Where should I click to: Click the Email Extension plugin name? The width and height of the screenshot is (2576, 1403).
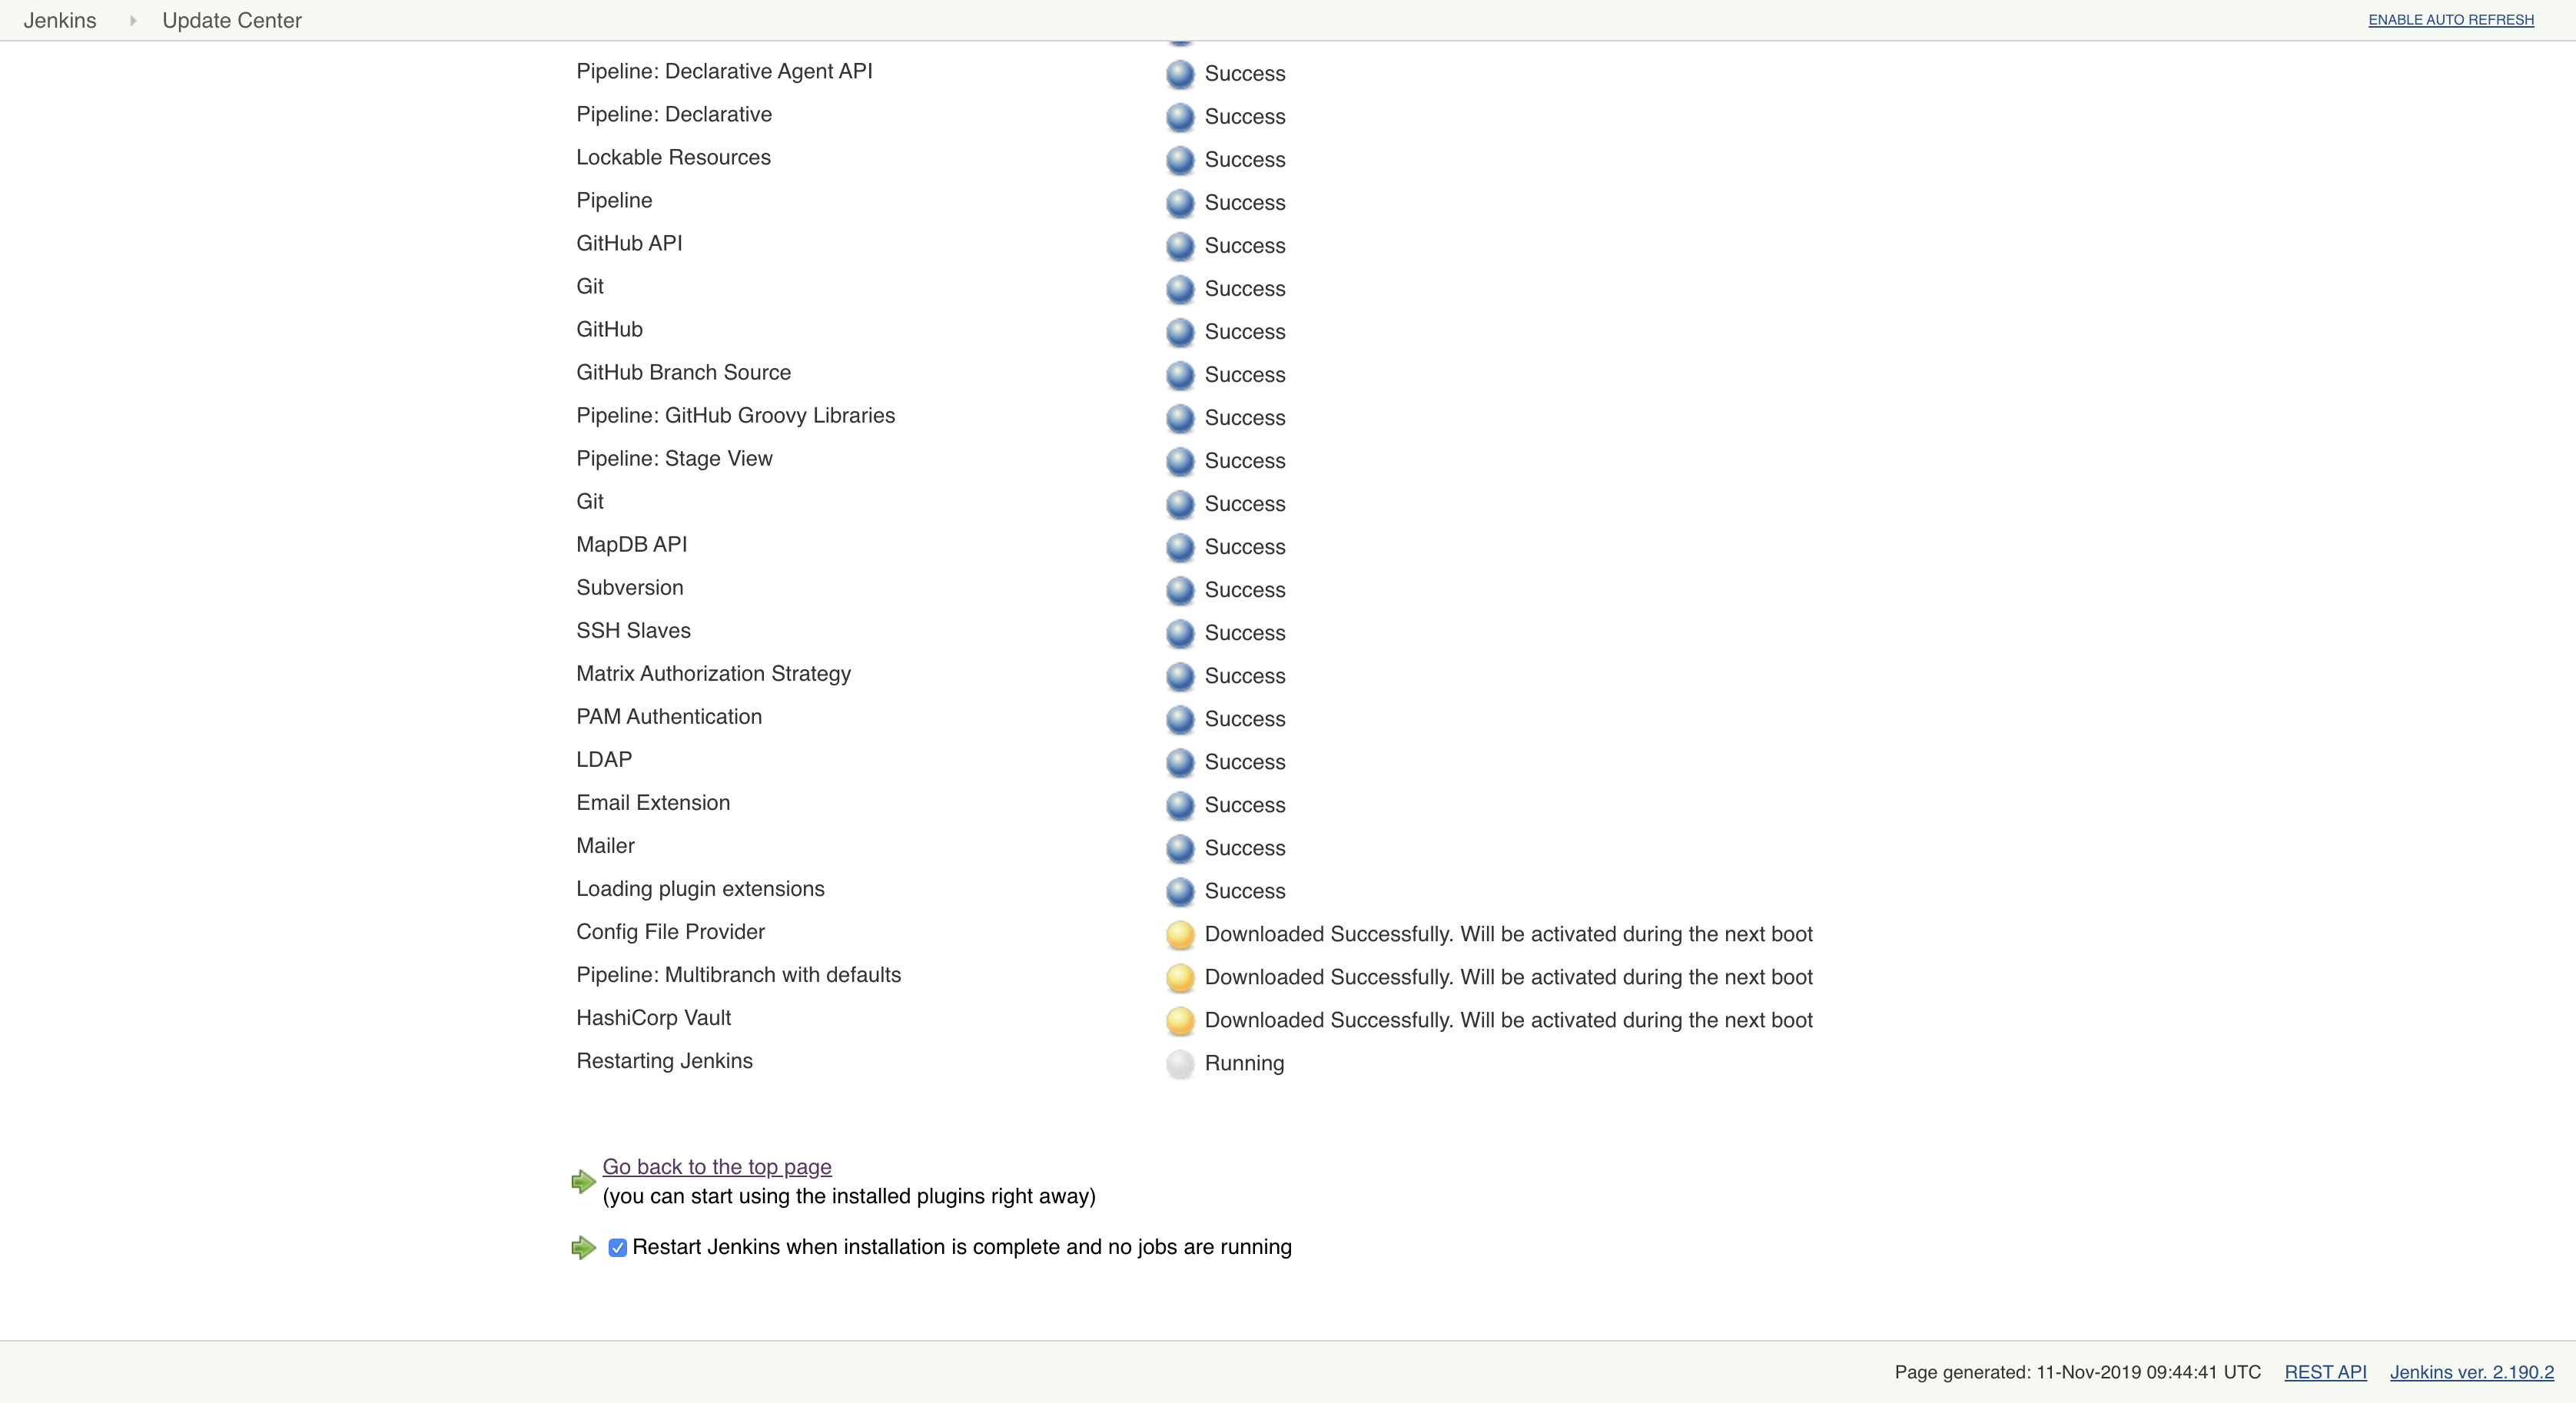click(653, 803)
